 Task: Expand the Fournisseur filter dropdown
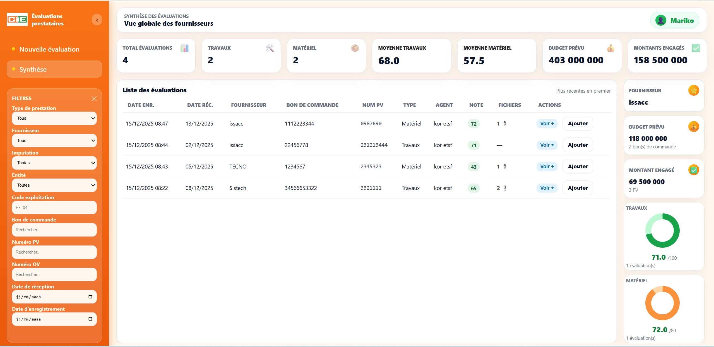click(54, 141)
